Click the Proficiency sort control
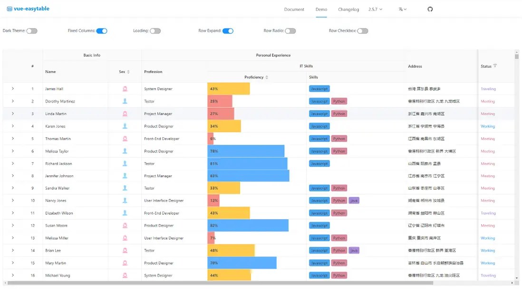Image resolution: width=522 pixels, height=293 pixels. coord(267,77)
